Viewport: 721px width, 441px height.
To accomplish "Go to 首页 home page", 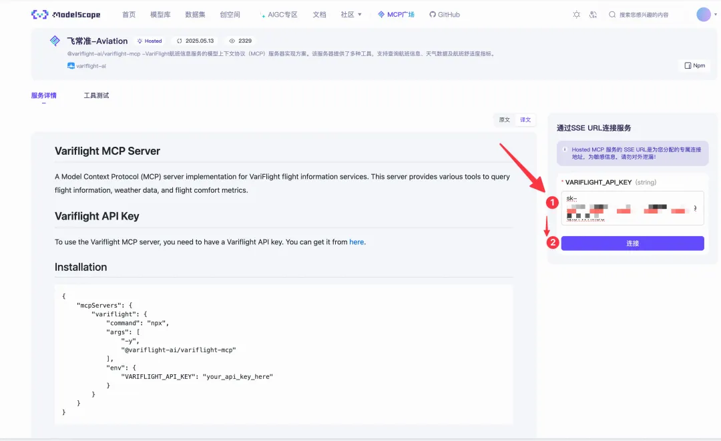I will (129, 15).
